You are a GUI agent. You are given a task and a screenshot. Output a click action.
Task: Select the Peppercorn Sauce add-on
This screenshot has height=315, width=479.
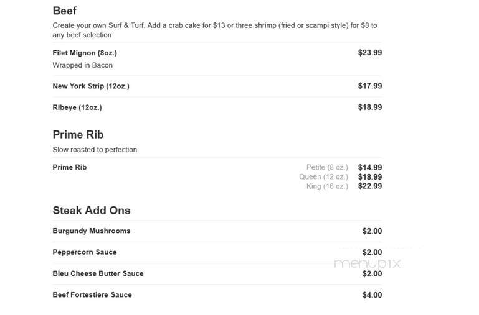[85, 252]
